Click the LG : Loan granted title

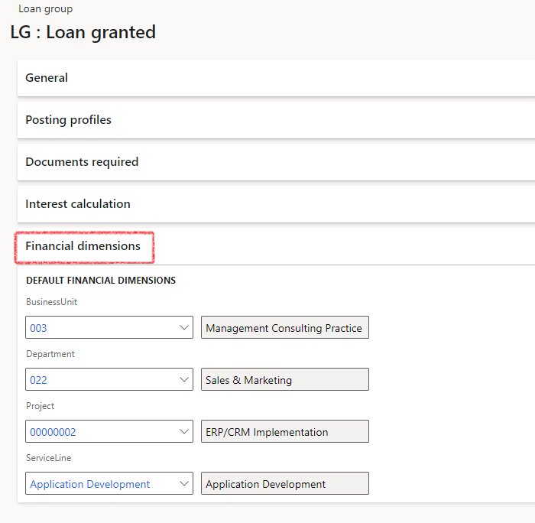click(83, 32)
